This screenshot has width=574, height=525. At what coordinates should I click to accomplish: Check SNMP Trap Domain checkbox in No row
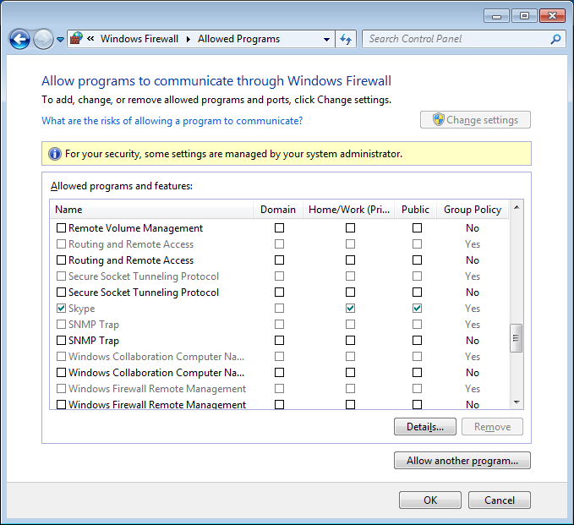coord(279,341)
